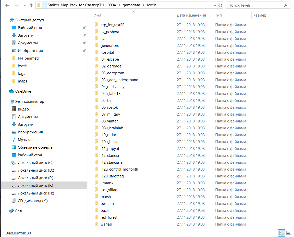
Task: Open chevron after gamedata path segment
Action: [143, 5]
